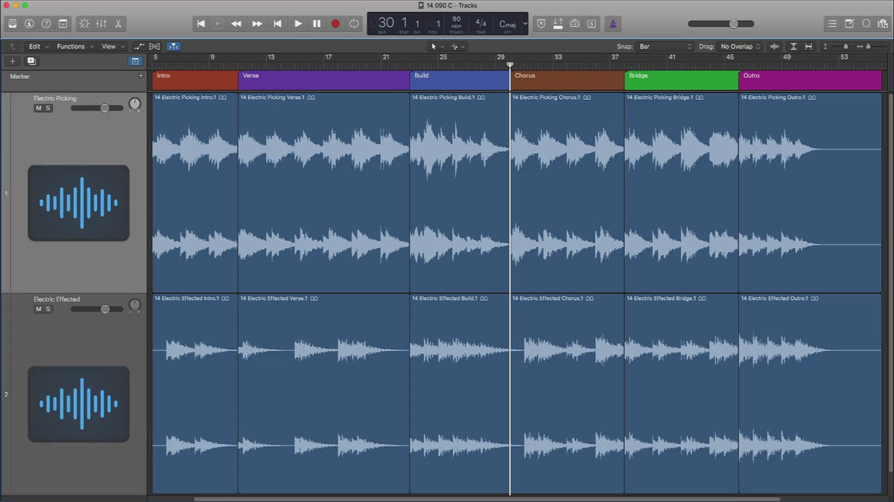Expand the key signature Cmaj dropdown arrow
The width and height of the screenshot is (894, 502).
pos(525,24)
